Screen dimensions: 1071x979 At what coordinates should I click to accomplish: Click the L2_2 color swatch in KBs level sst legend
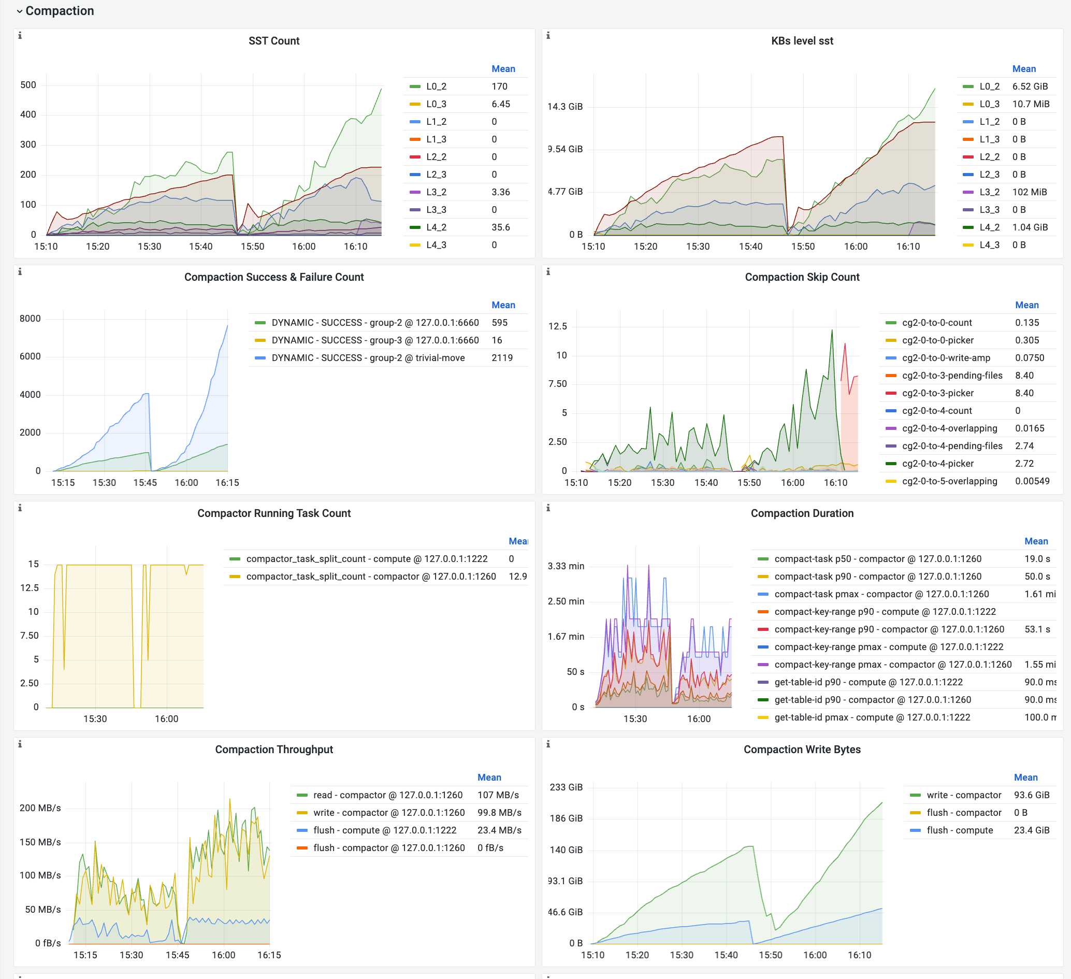(x=967, y=156)
